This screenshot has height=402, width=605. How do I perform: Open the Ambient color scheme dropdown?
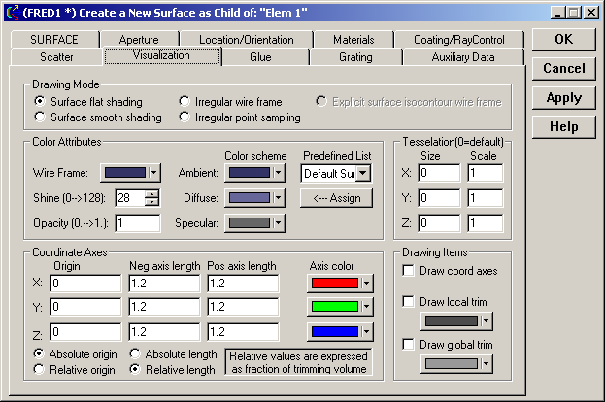[278, 173]
